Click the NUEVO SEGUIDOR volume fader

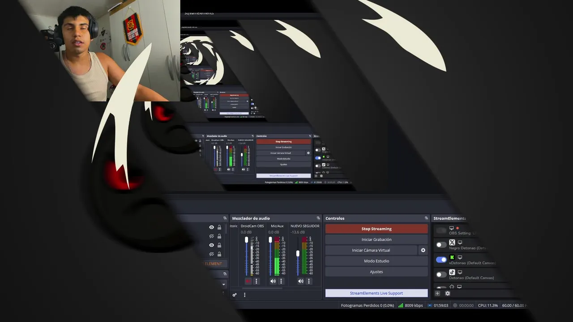tap(298, 254)
